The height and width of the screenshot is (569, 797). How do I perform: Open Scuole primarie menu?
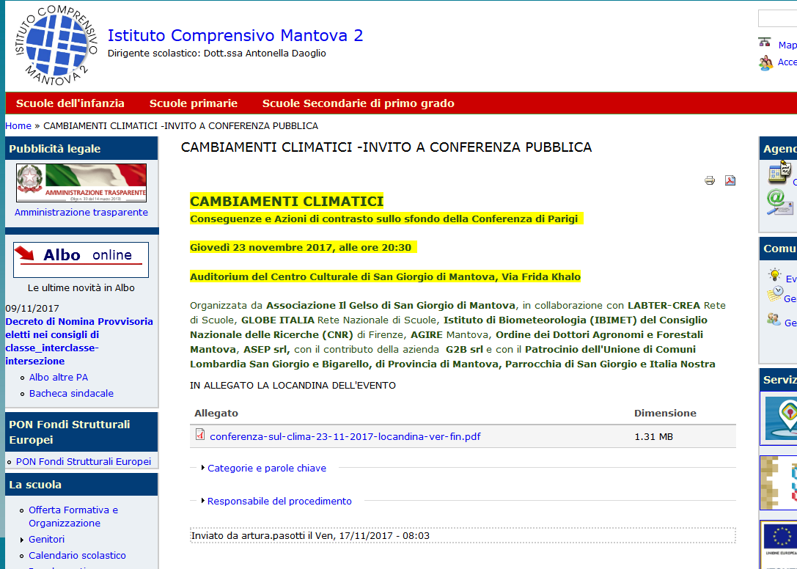193,103
